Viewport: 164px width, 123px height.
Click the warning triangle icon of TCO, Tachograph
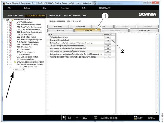10,49
